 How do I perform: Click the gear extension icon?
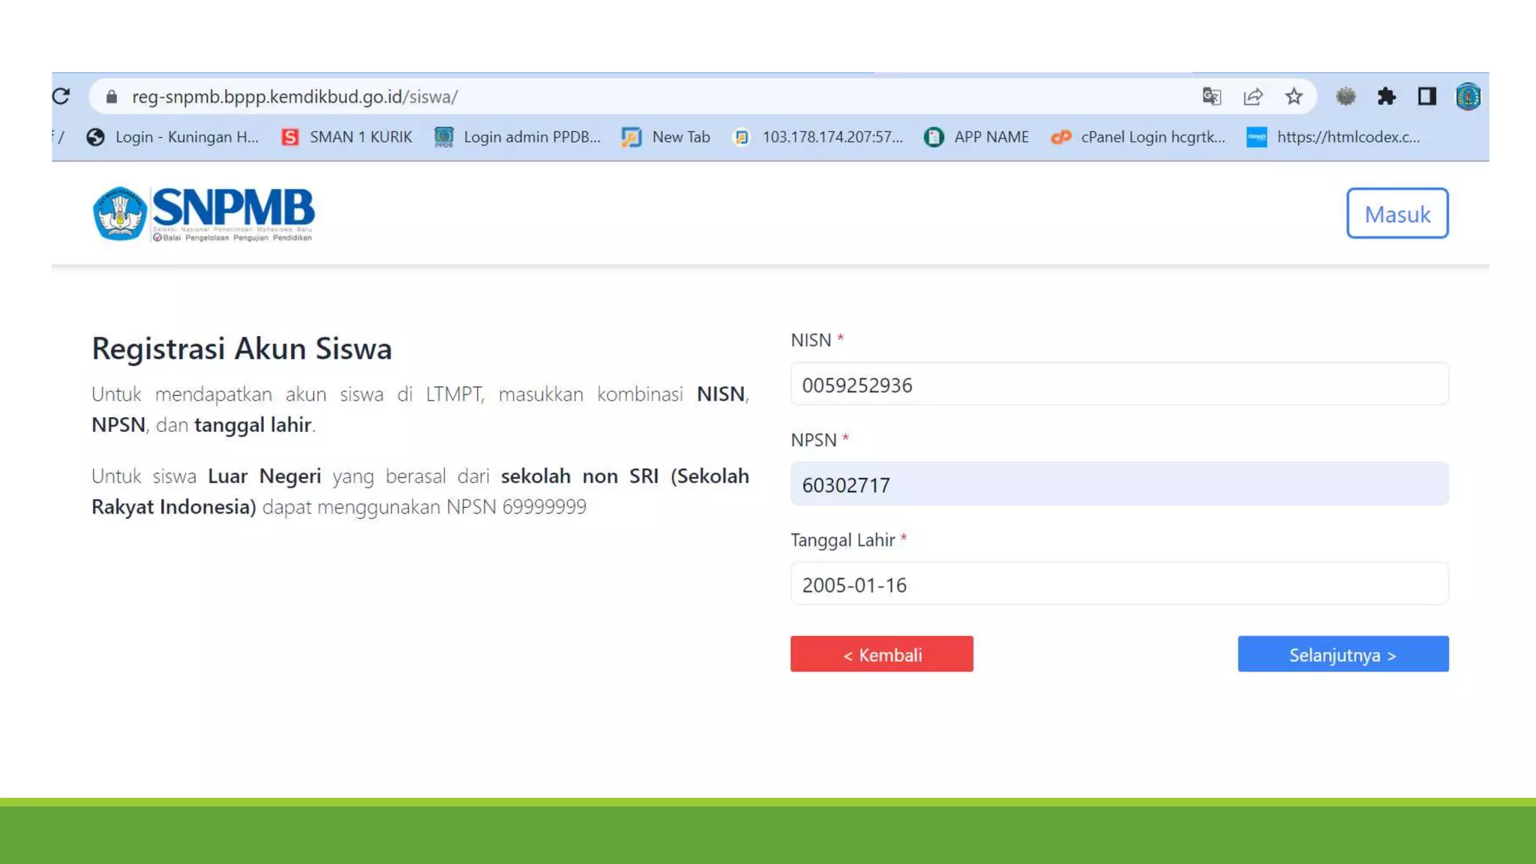point(1345,97)
